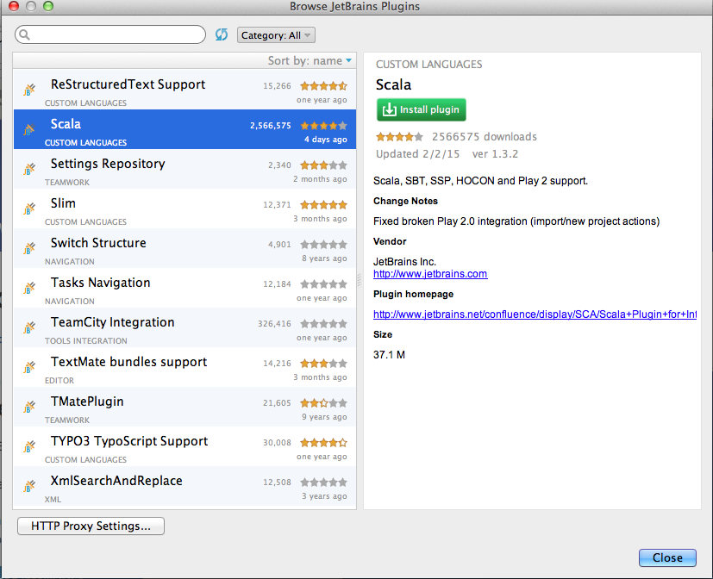Click the search magnifier icon
Screen dimensions: 713x579
click(x=24, y=34)
